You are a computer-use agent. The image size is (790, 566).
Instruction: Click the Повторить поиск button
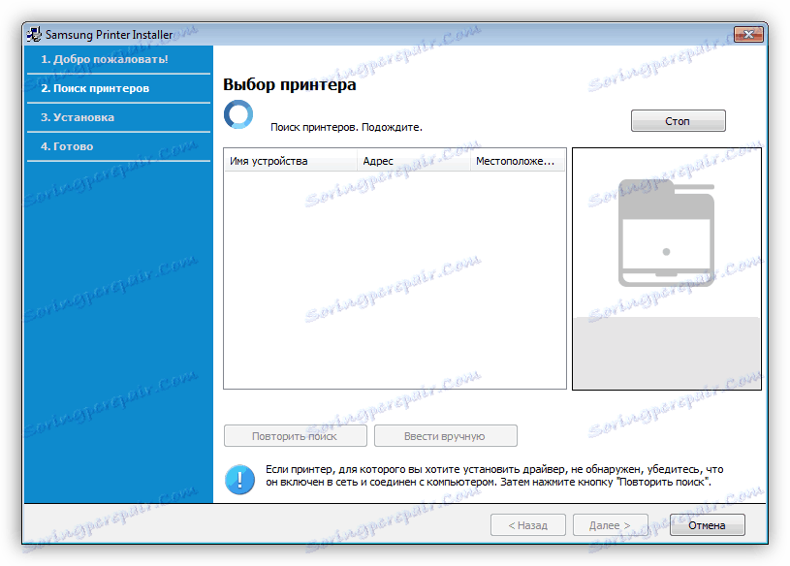click(294, 435)
